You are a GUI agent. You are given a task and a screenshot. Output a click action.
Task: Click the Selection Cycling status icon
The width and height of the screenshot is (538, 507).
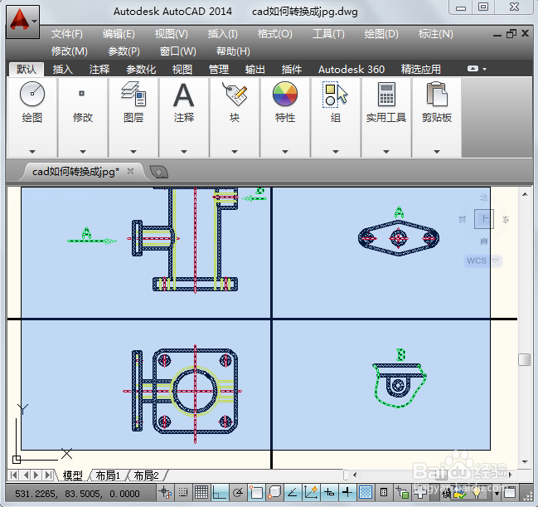402,493
